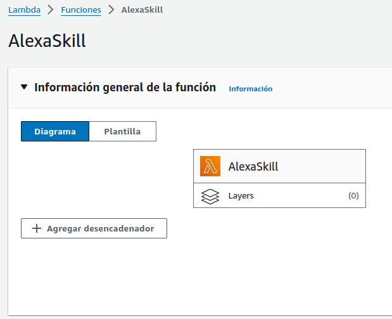Select the AlexaSkill function box in diagram
Screen dimensions: 392x319
tap(279, 166)
